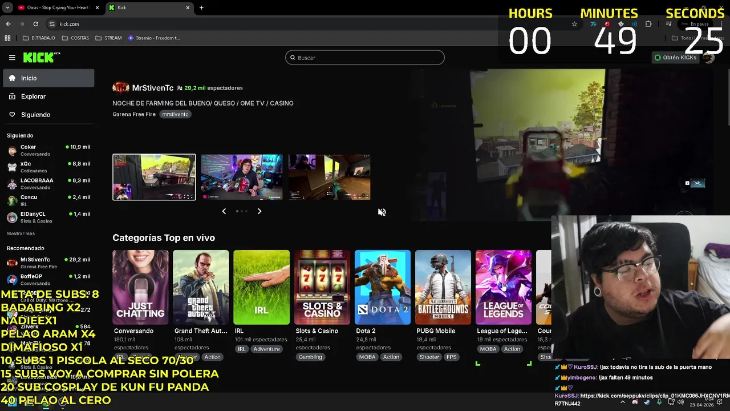Open the Kick hamburger menu
Screen dimensions: 730x411
tap(12, 57)
